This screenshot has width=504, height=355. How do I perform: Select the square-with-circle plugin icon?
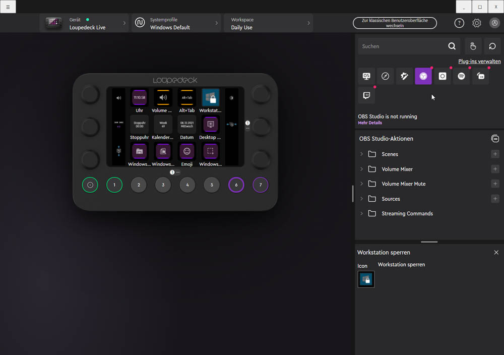pyautogui.click(x=443, y=76)
